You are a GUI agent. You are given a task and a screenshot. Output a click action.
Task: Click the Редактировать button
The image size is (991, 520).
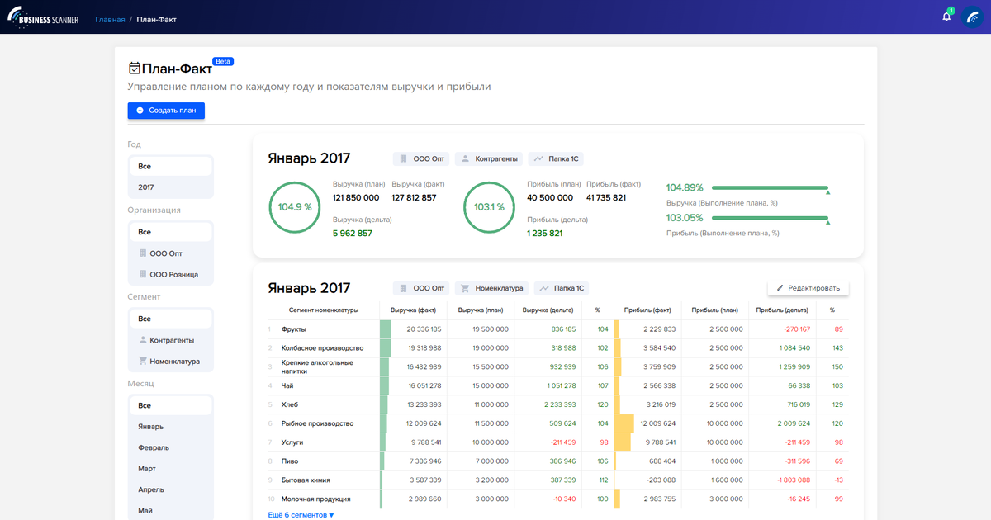click(808, 287)
